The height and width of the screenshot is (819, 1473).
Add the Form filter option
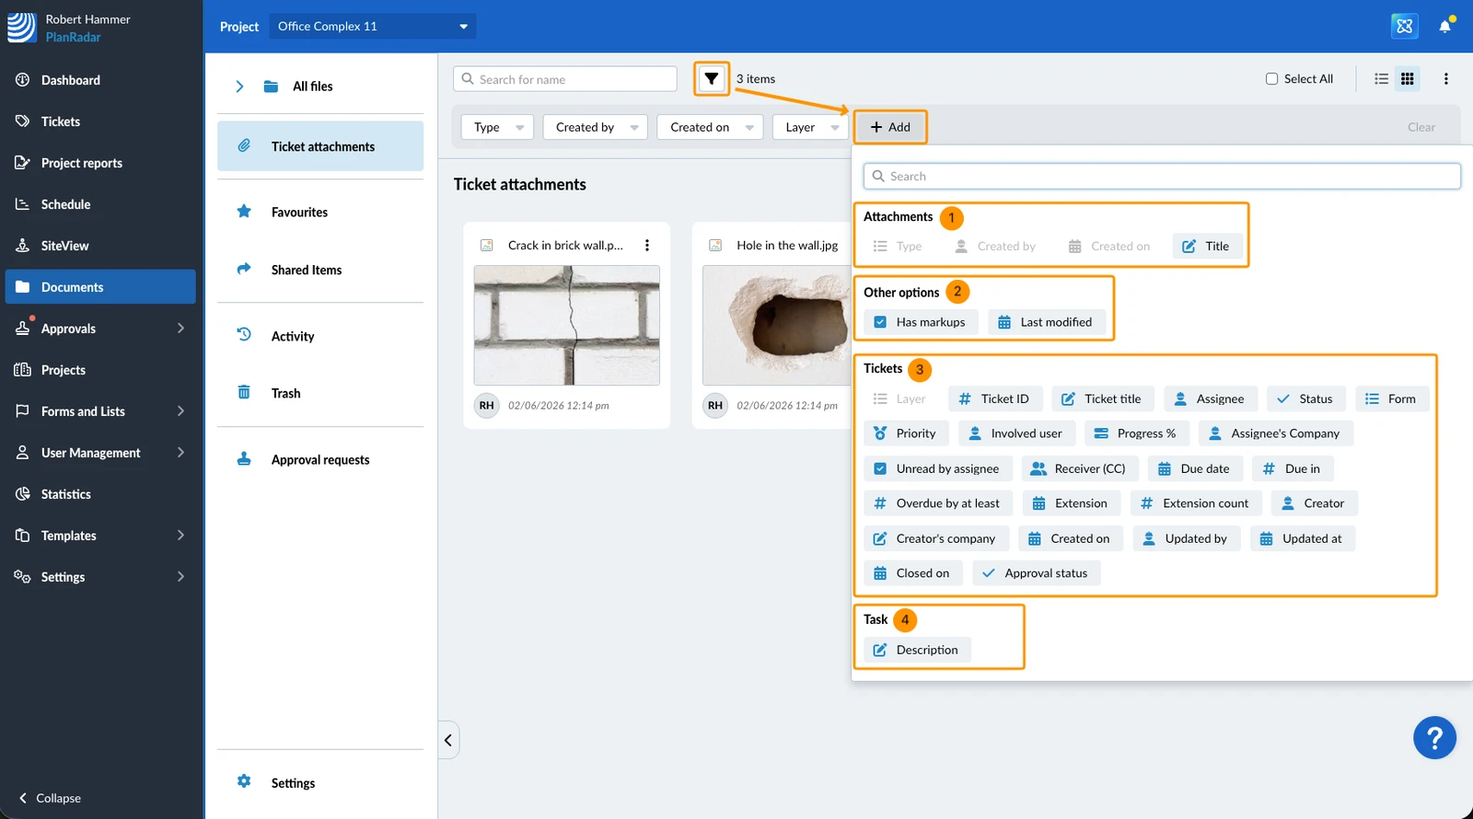(1392, 398)
